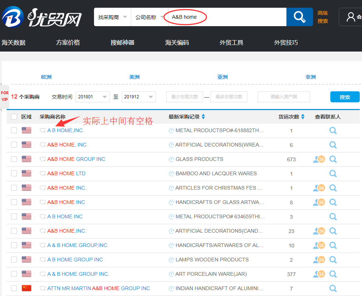362x296 pixels.
Task: Click clock icon beside BAMBOO AND LACQUER WARES
Action: click(171, 174)
